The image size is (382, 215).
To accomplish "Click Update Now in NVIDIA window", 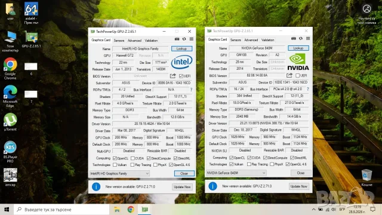I will (299, 186).
